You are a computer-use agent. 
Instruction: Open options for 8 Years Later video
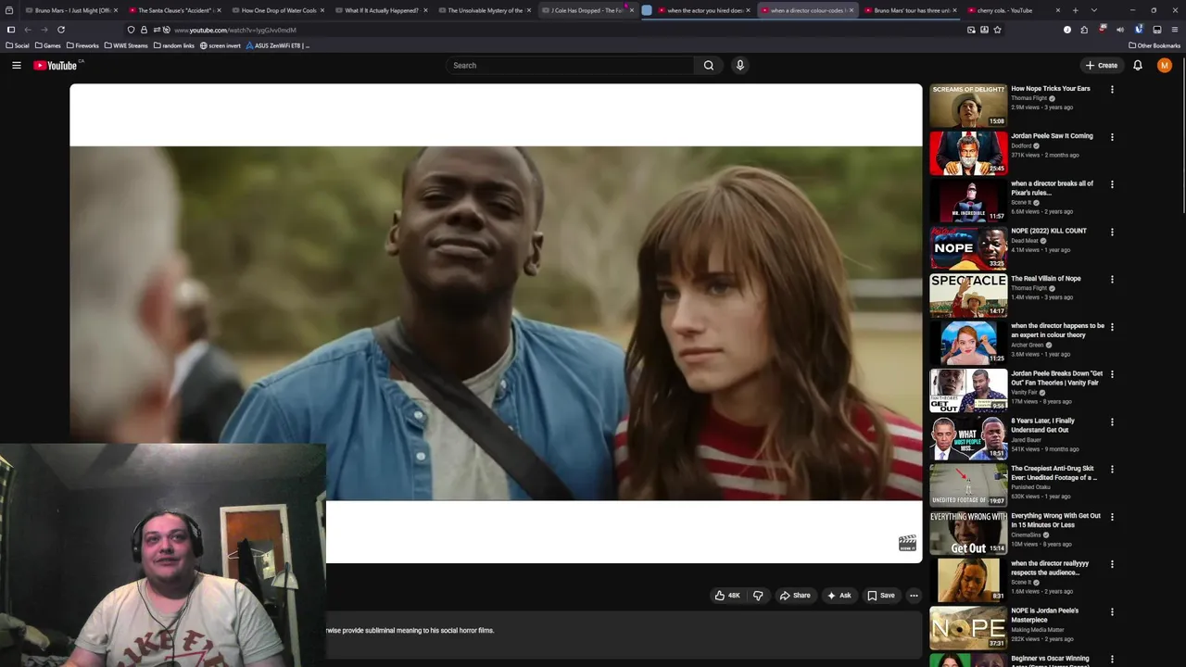point(1112,422)
